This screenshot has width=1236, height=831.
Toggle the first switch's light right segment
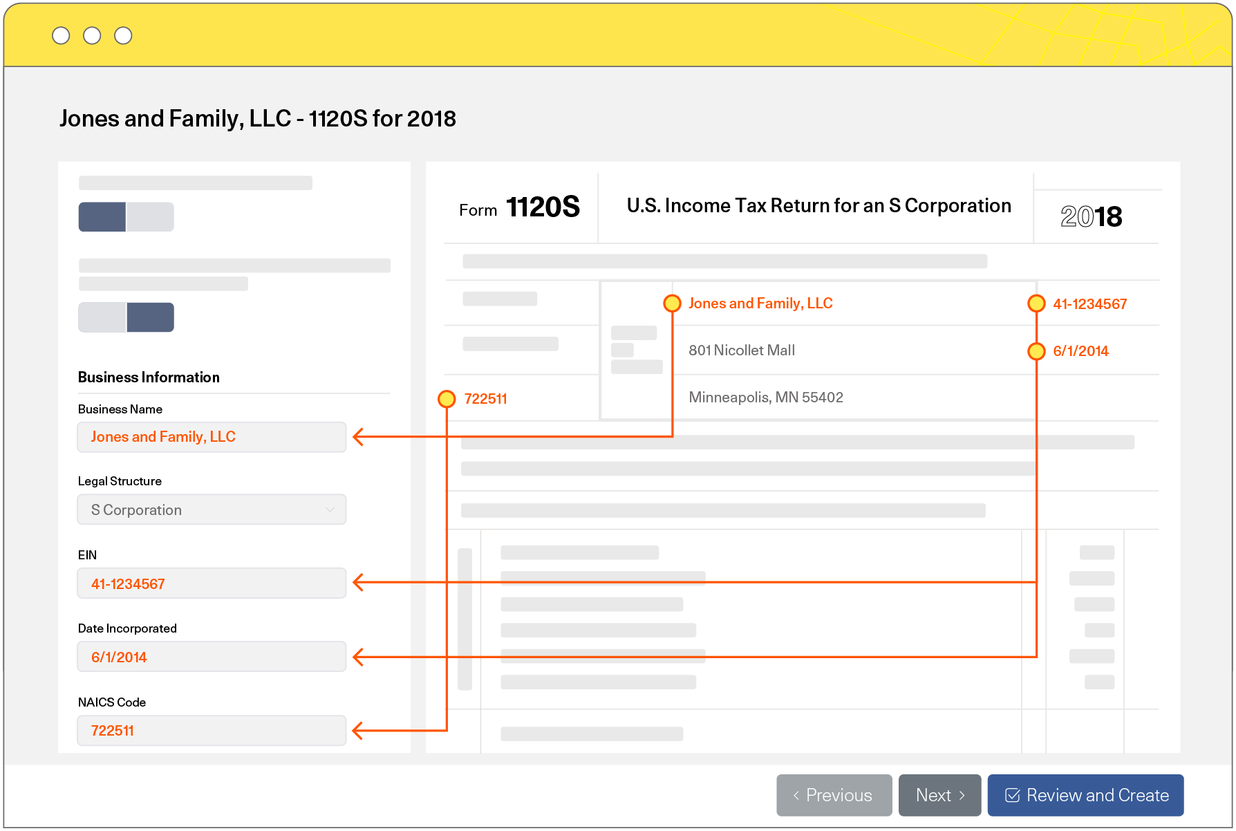[x=150, y=217]
